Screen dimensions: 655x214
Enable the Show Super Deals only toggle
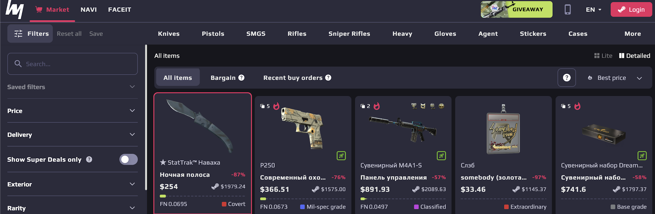coord(128,159)
